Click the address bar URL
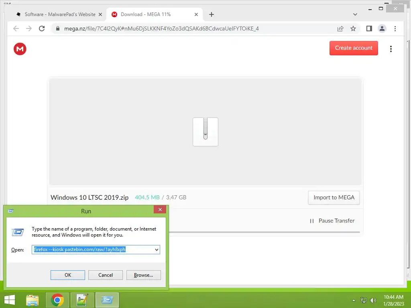411x308 pixels. pyautogui.click(x=161, y=28)
